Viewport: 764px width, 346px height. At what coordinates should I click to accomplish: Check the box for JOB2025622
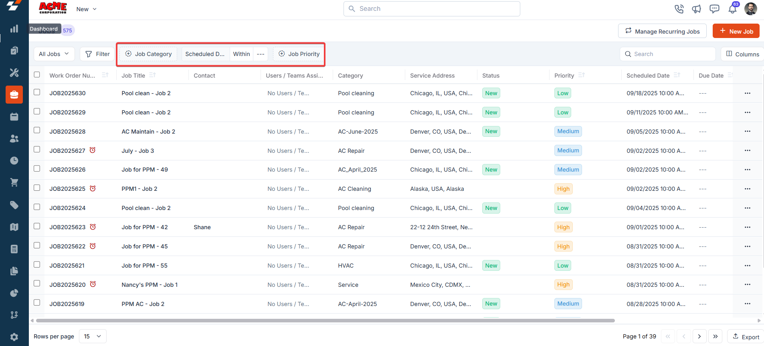(x=37, y=245)
